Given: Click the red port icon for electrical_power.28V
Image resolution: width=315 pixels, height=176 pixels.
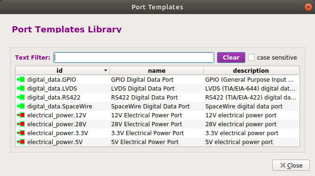Looking at the screenshot, I should pos(21,124).
